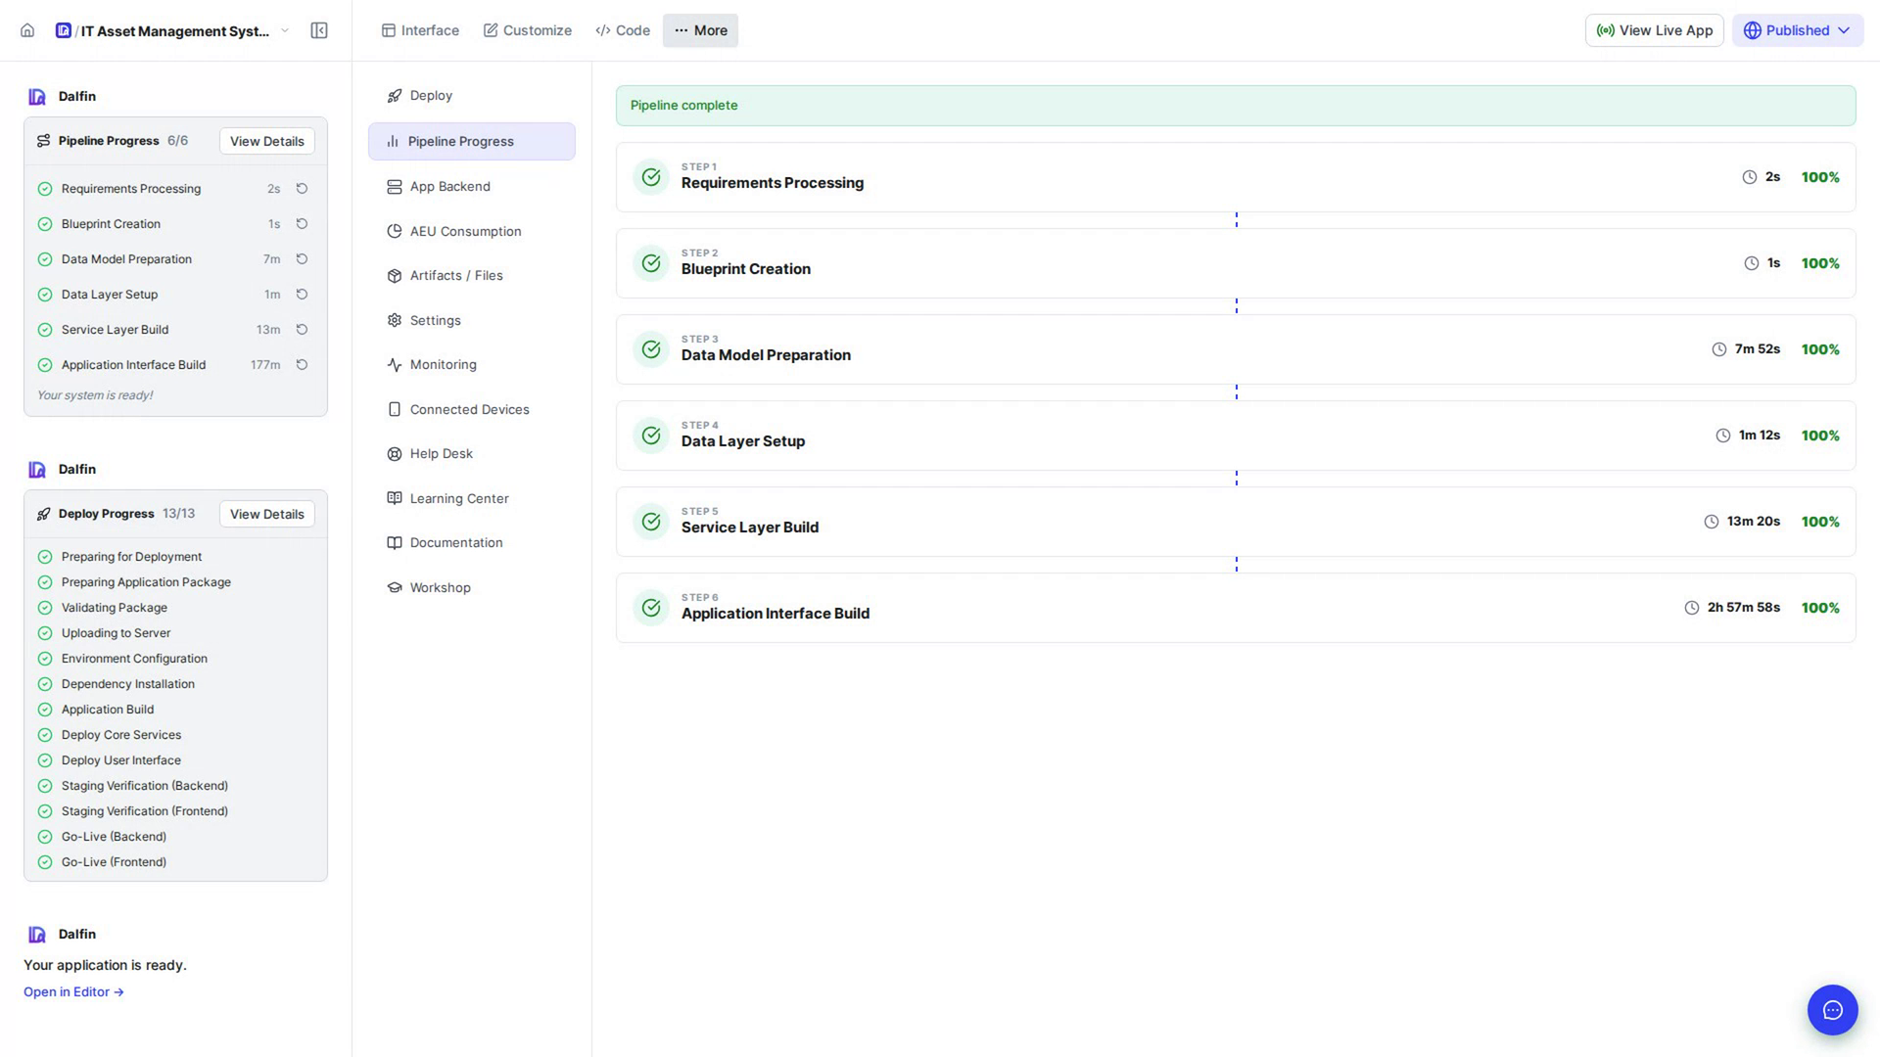This screenshot has width=1880, height=1057.
Task: Switch to the Interface tab
Action: [420, 30]
